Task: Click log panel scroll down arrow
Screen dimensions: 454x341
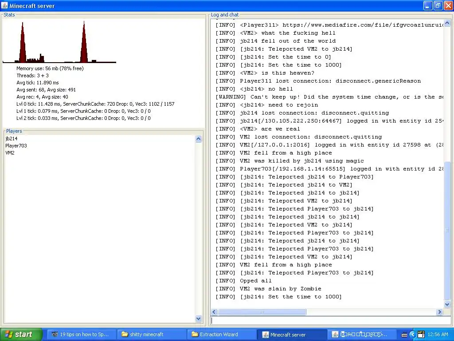Action: [447, 304]
